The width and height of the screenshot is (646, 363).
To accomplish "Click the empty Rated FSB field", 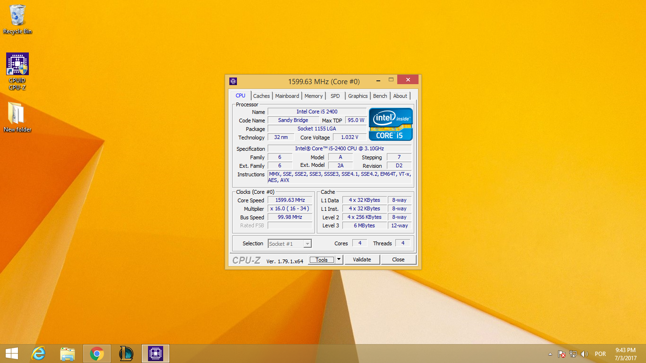I will pyautogui.click(x=290, y=225).
